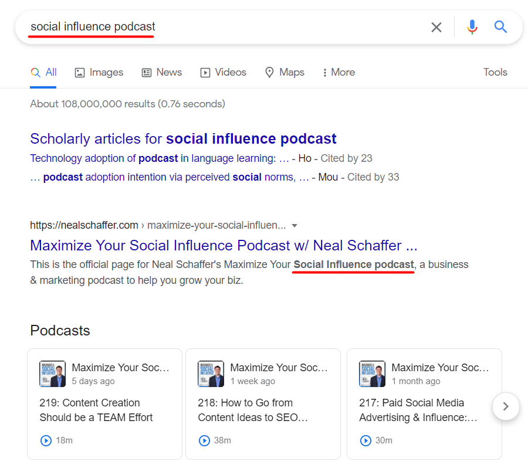The height and width of the screenshot is (475, 528).
Task: Open Maximize Your Social Influence Podcast result
Action: coord(224,245)
